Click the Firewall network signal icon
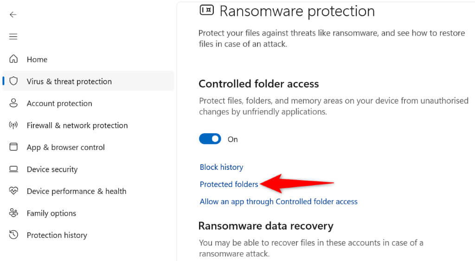The height and width of the screenshot is (261, 475). 14,125
